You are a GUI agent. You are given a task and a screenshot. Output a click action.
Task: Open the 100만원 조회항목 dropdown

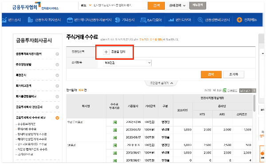[x=127, y=63]
